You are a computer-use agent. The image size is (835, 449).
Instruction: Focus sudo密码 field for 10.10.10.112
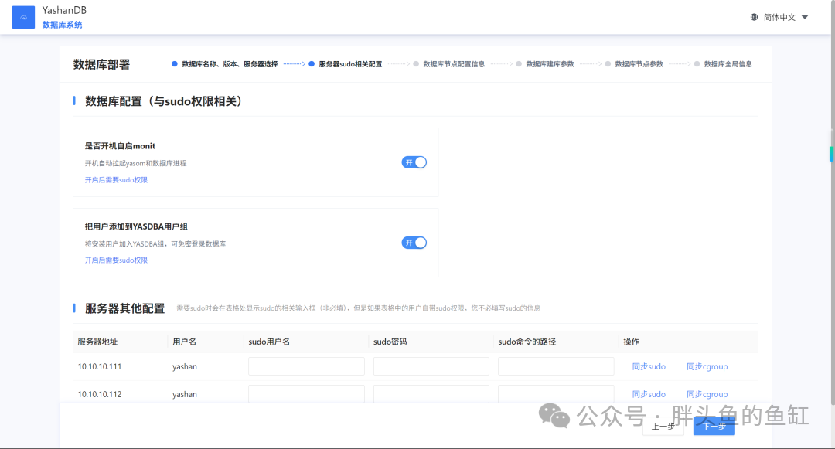pyautogui.click(x=431, y=393)
